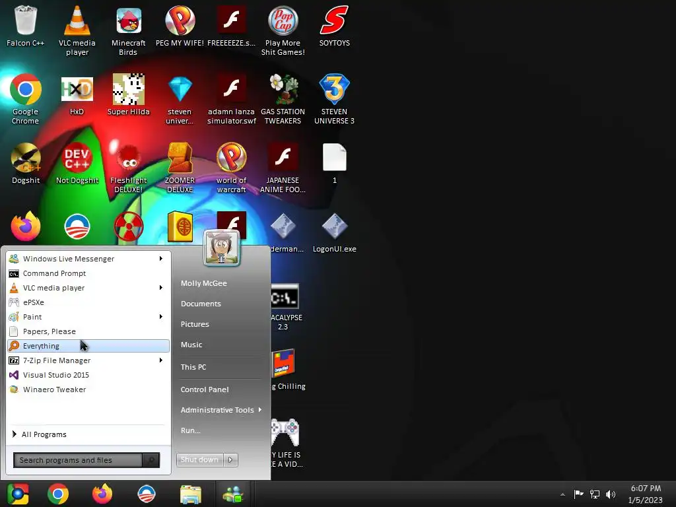Click the Shut down button
The image size is (676, 507).
pyautogui.click(x=200, y=460)
